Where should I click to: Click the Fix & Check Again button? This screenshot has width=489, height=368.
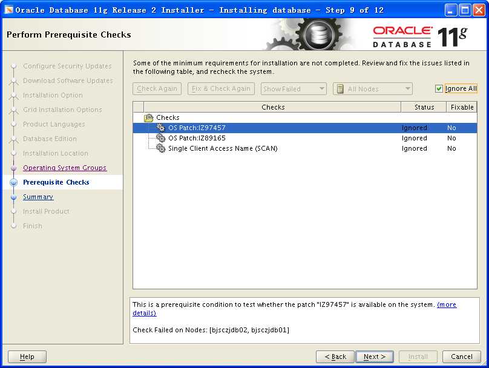[221, 89]
